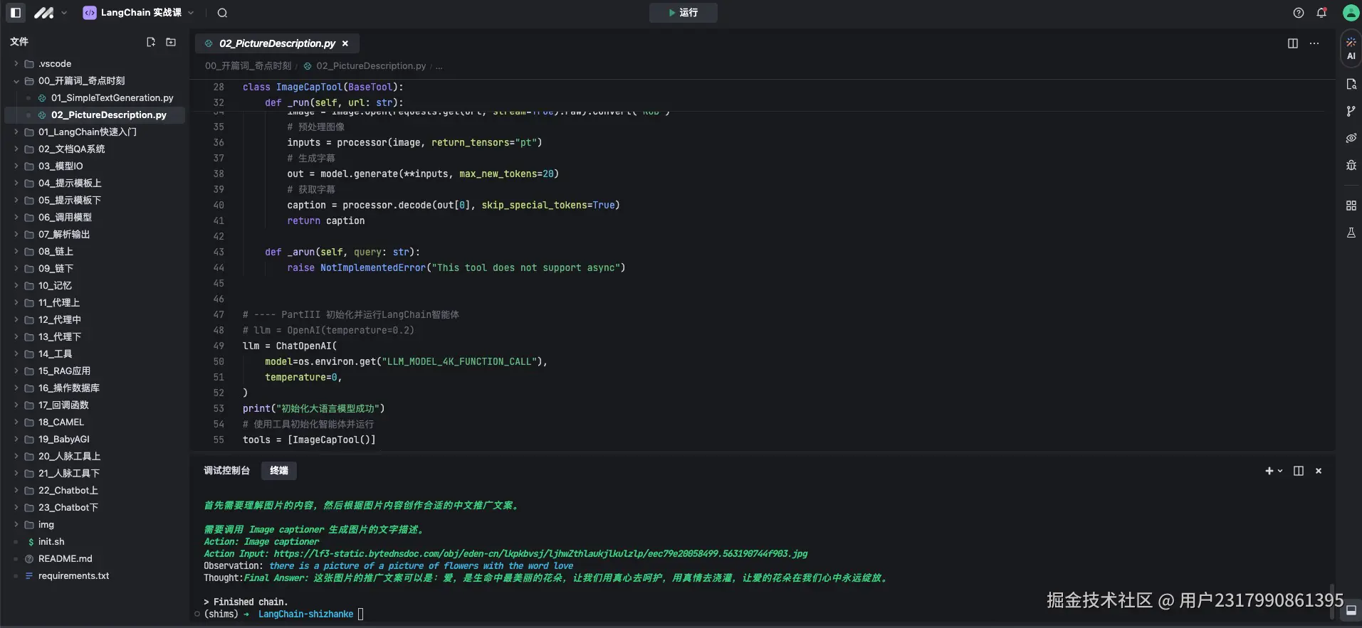The height and width of the screenshot is (628, 1362).
Task: Click the new folder icon in 文件 panel
Action: (x=171, y=43)
